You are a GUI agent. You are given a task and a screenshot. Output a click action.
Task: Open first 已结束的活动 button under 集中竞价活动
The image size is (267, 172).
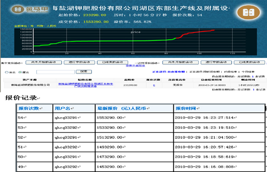(x=113, y=62)
